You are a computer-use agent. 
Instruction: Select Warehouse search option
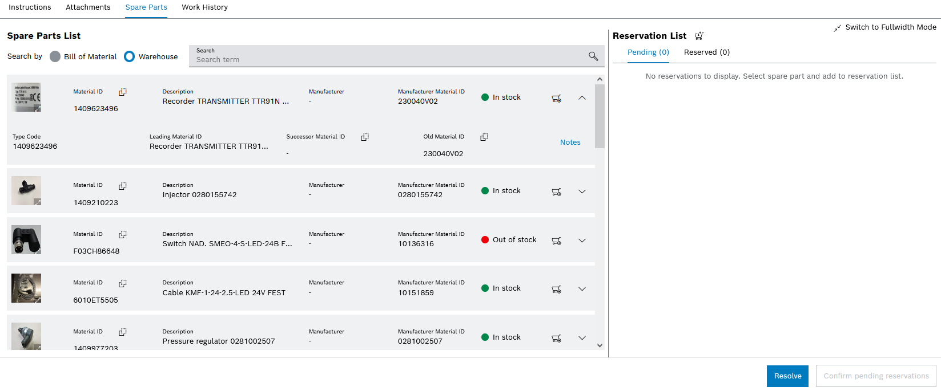(130, 56)
